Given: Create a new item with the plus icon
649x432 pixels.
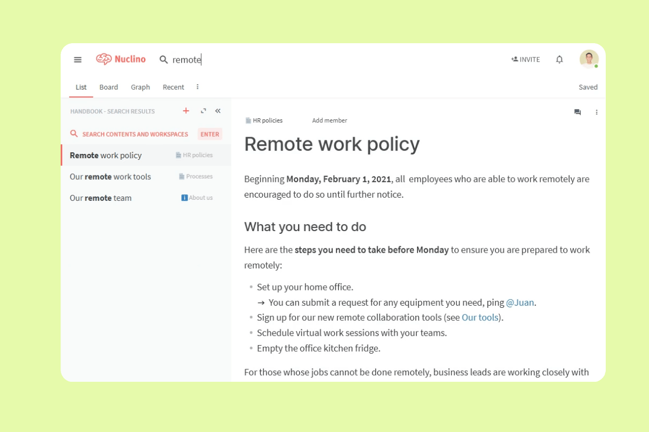Looking at the screenshot, I should click(x=186, y=111).
